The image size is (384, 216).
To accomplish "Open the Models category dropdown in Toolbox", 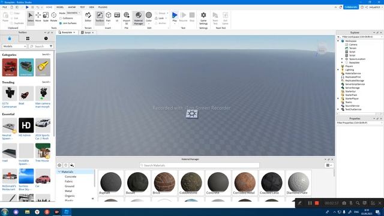I will pyautogui.click(x=14, y=46).
